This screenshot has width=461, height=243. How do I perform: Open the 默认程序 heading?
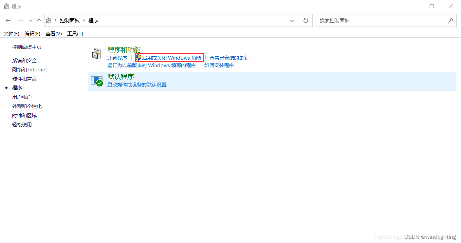(121, 76)
